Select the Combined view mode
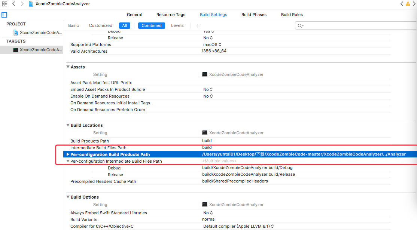Viewport: 417px width, 230px height. coord(151,25)
